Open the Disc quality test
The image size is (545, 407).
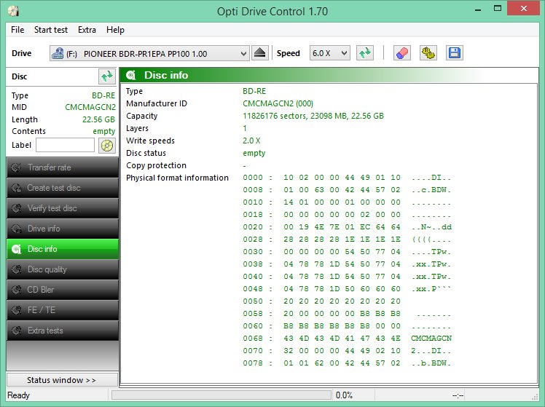(63, 269)
